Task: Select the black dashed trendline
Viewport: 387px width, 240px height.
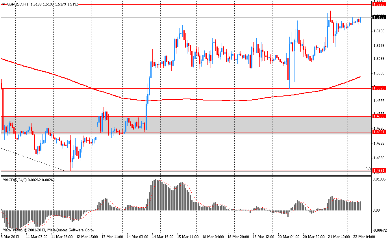Action: click(x=32, y=160)
